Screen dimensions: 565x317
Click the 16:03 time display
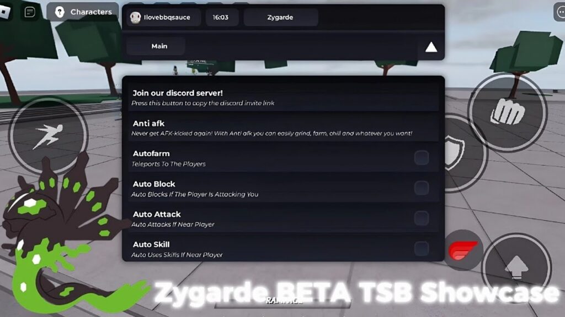pyautogui.click(x=222, y=17)
